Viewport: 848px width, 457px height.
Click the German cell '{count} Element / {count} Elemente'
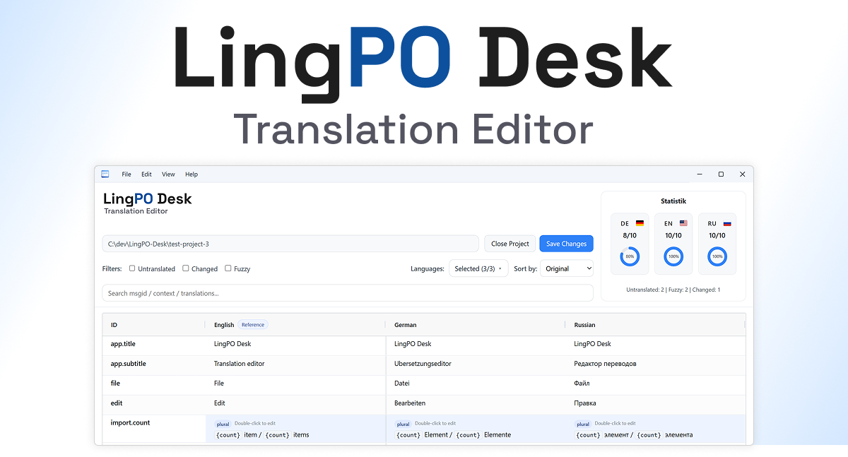453,435
